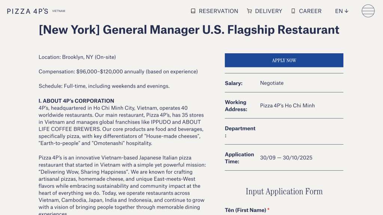Image resolution: width=383 pixels, height=215 pixels.
Task: Click the ABOUT 4P's CORPORATION heading
Action: (x=76, y=101)
